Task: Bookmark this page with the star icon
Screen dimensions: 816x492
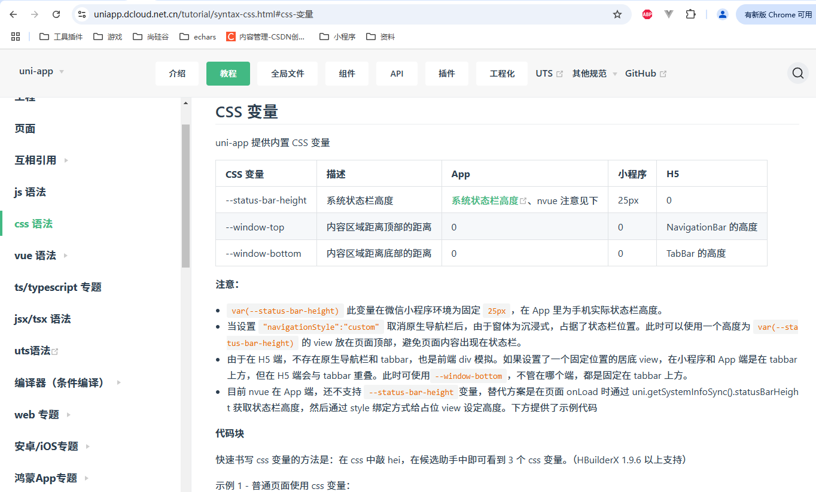Action: click(x=617, y=14)
